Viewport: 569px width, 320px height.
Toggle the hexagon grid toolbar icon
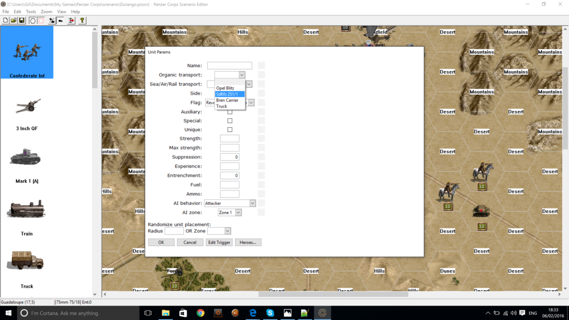[33, 21]
